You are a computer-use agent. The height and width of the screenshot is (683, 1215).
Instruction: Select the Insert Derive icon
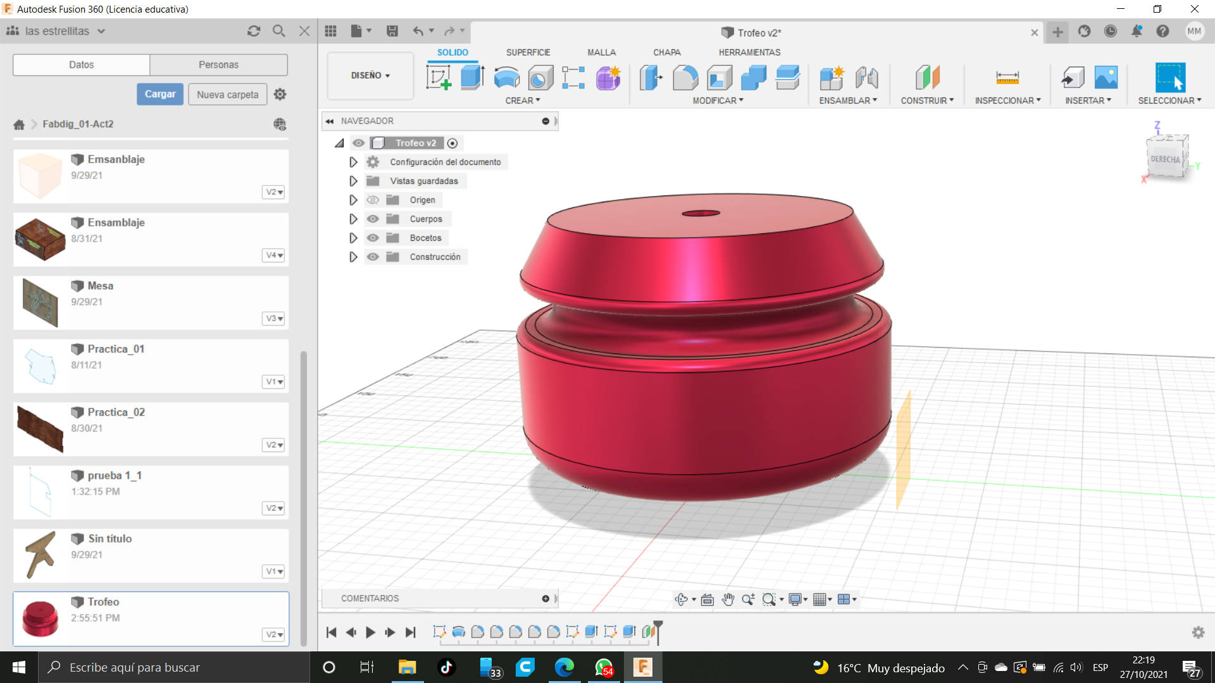click(x=1072, y=78)
